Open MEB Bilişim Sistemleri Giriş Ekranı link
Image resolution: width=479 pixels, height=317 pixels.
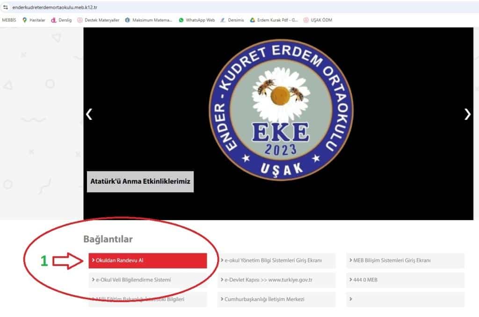point(405,260)
